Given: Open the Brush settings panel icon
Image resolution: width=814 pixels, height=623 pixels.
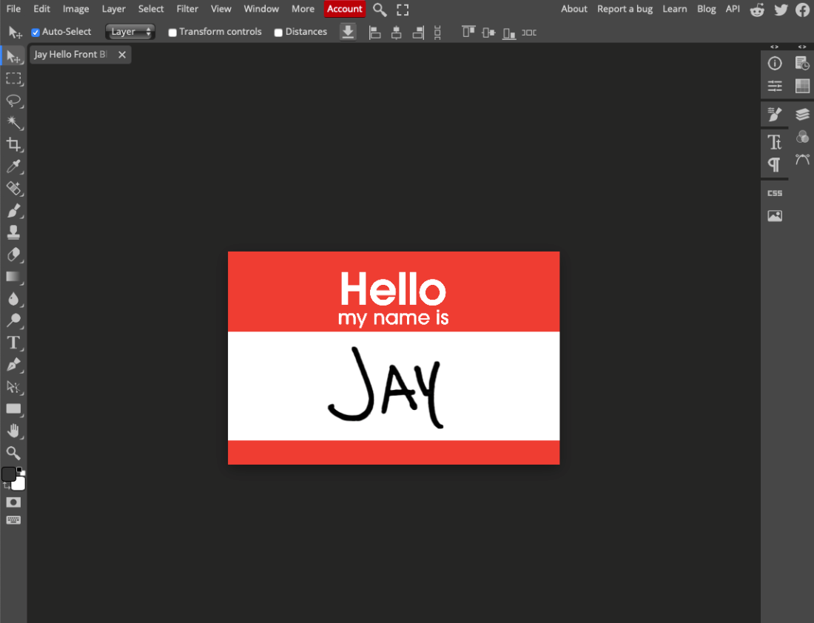Looking at the screenshot, I should tap(774, 115).
